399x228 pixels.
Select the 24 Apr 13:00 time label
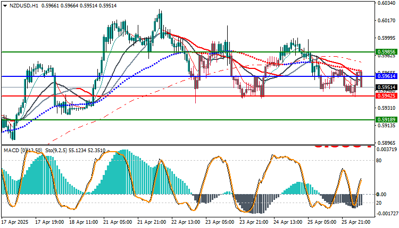288,222
